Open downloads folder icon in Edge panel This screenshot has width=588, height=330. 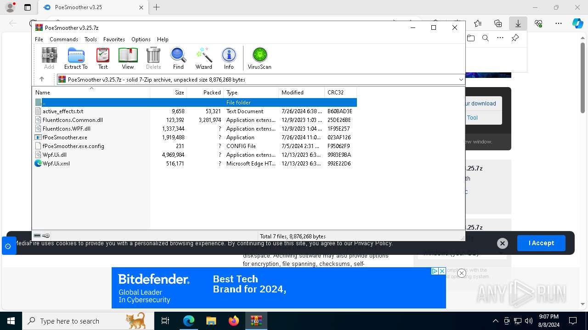(x=471, y=38)
